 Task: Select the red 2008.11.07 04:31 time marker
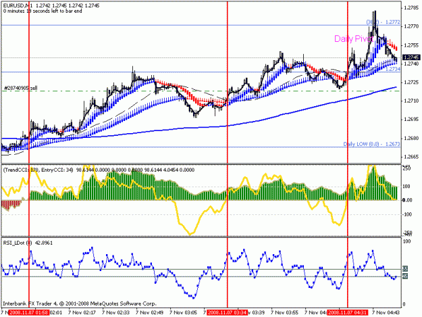(348, 312)
